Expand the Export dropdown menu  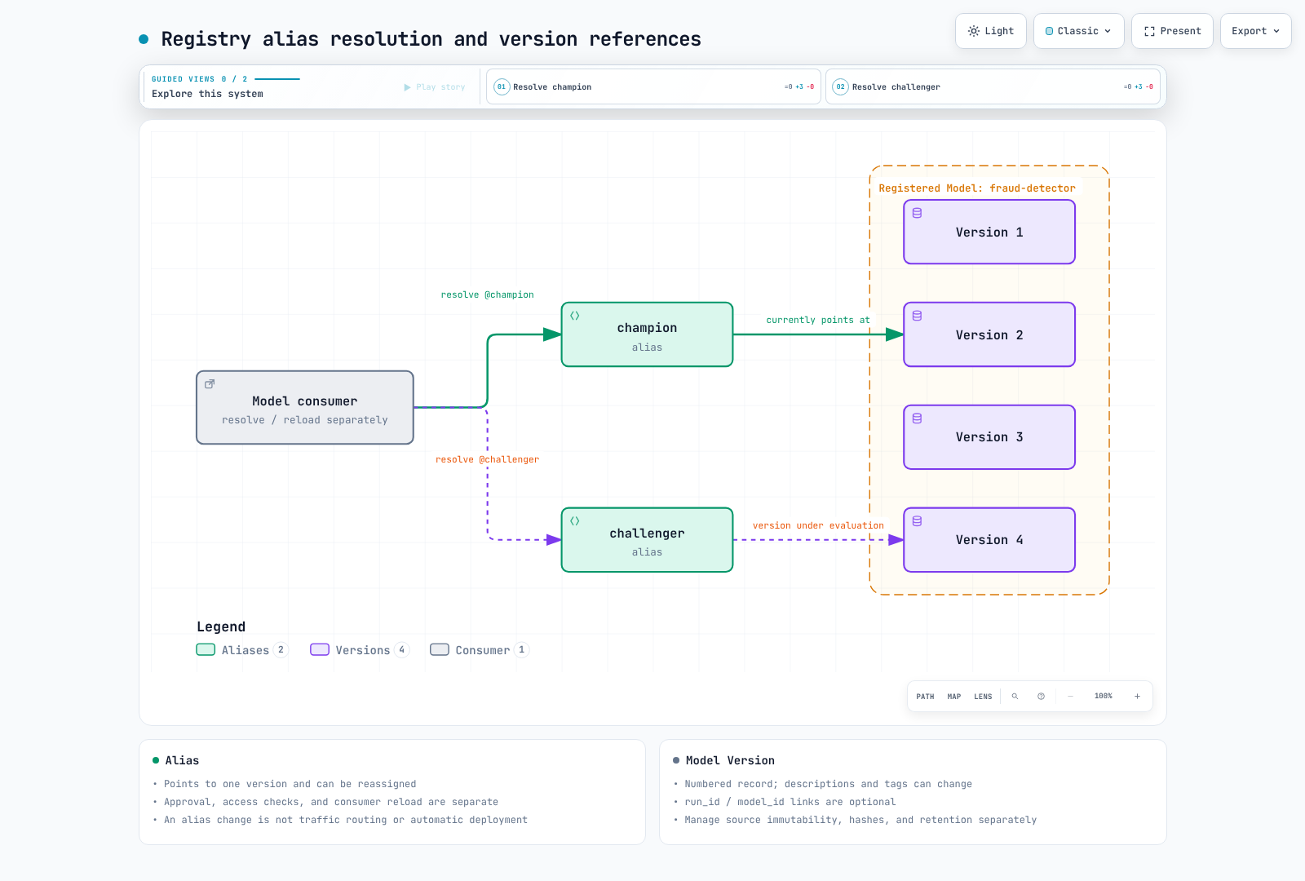point(1255,31)
